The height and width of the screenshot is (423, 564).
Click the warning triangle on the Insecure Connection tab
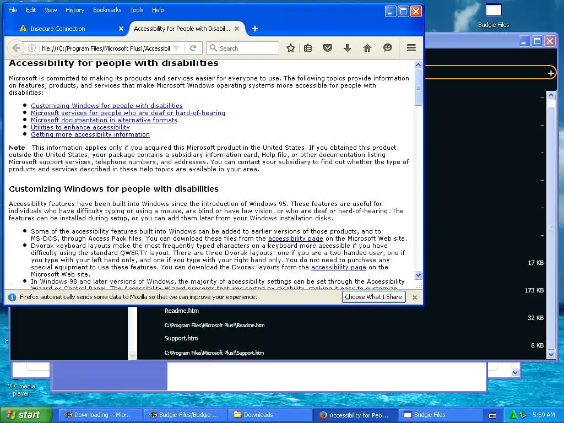click(x=23, y=29)
